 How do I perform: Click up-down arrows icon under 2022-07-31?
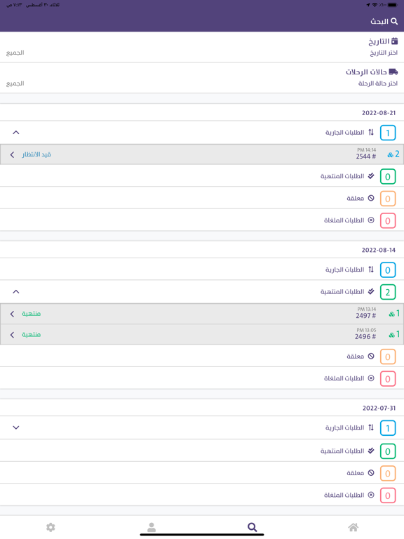click(371, 427)
